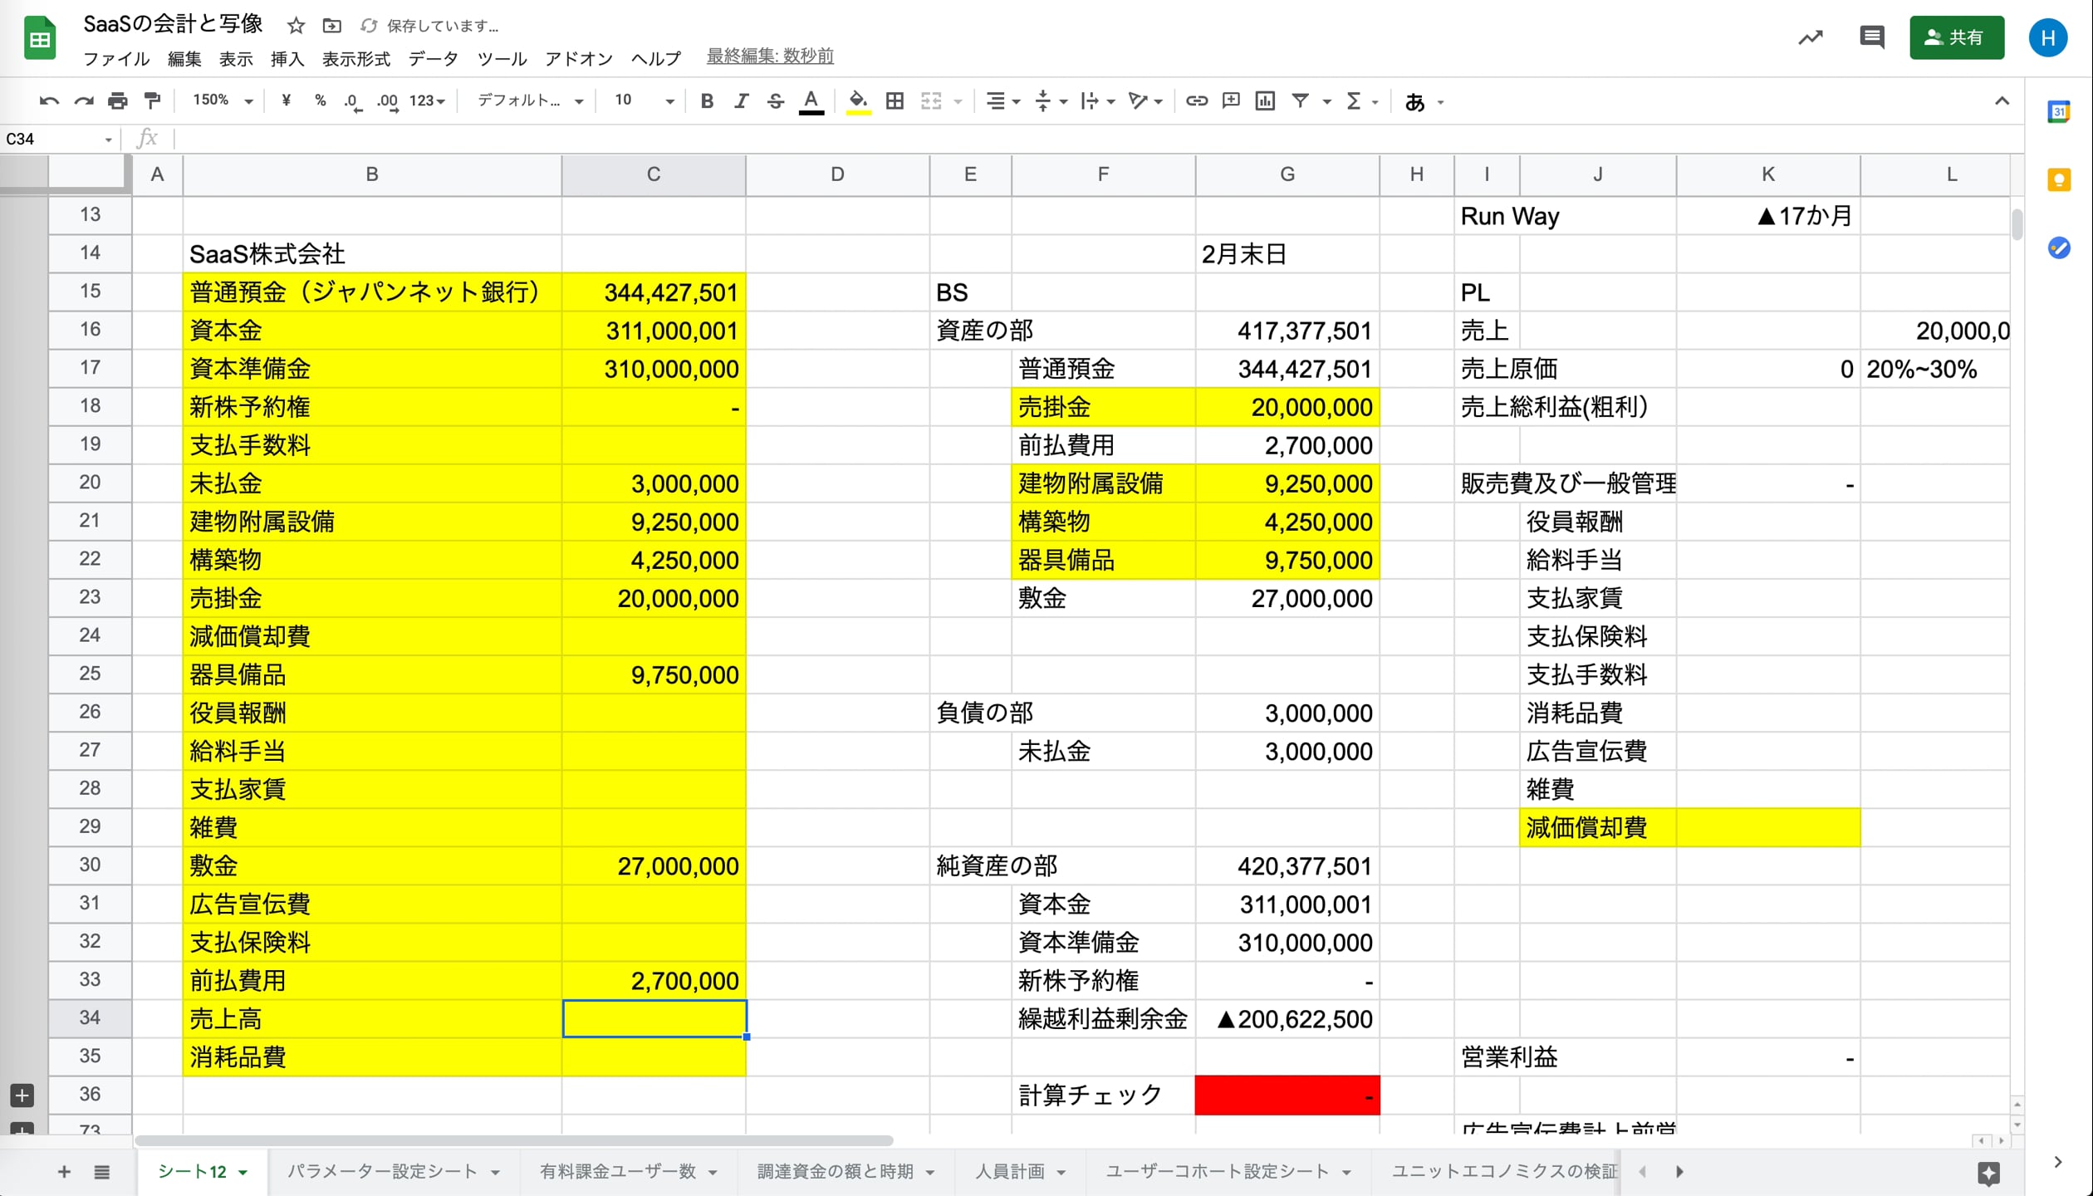Select the paint format roller icon
Screen dimensions: 2093x1196
pos(152,101)
